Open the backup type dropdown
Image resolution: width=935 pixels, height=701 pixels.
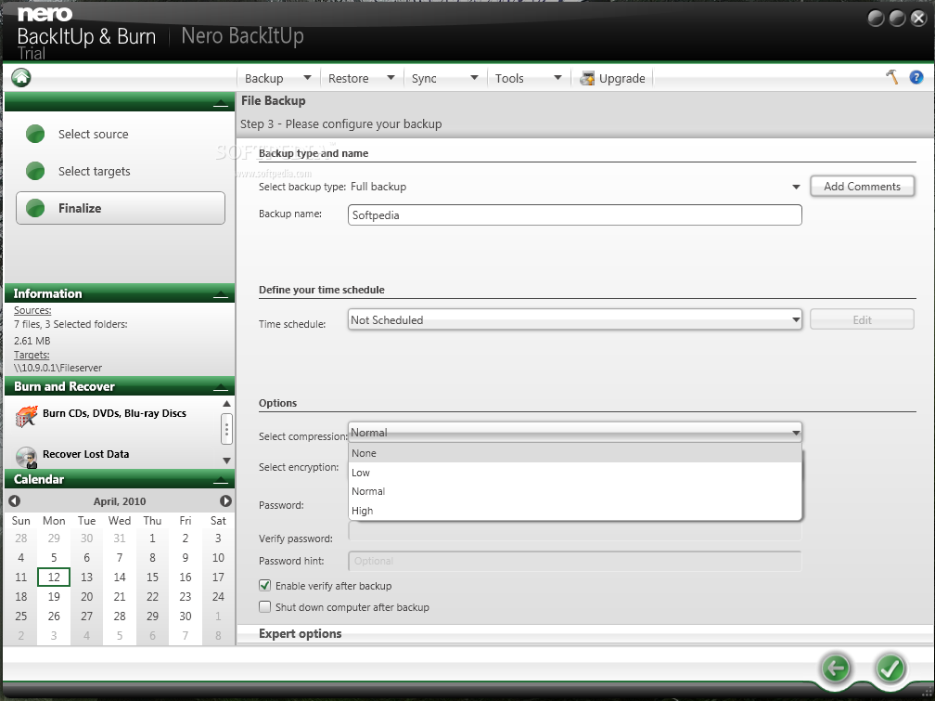coord(575,187)
